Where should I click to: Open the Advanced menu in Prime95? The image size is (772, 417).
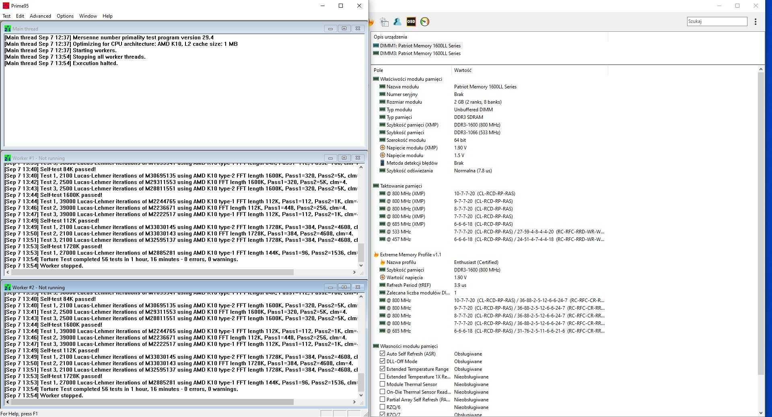pos(40,16)
